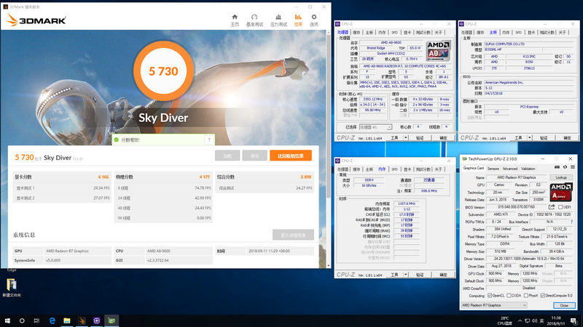Viewport: 583px width, 327px height.
Task: Select the 新建文件夹 desktop folder icon
Action: 12,288
